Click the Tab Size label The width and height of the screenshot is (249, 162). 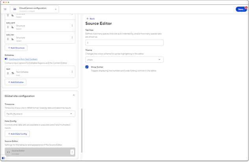89,30
